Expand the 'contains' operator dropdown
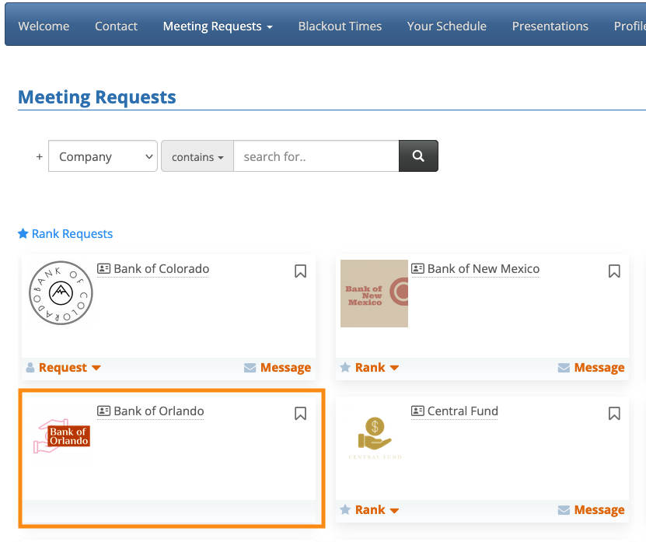 pos(197,156)
